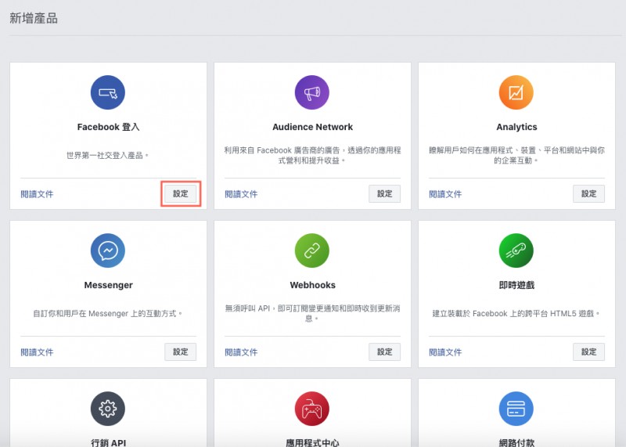Click Analytics description about 瞭解用戶

516,155
